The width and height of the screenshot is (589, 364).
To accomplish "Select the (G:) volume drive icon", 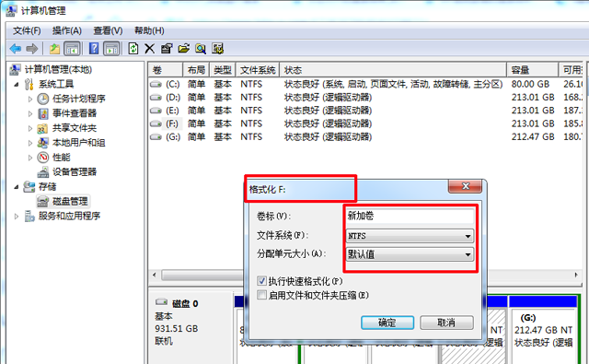I will (x=156, y=137).
